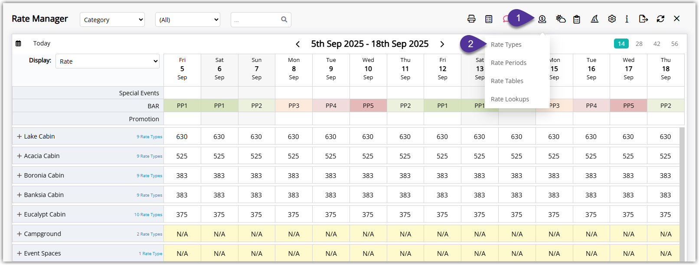Click the Today button
Viewport: 699px width, 265px height.
click(x=42, y=43)
